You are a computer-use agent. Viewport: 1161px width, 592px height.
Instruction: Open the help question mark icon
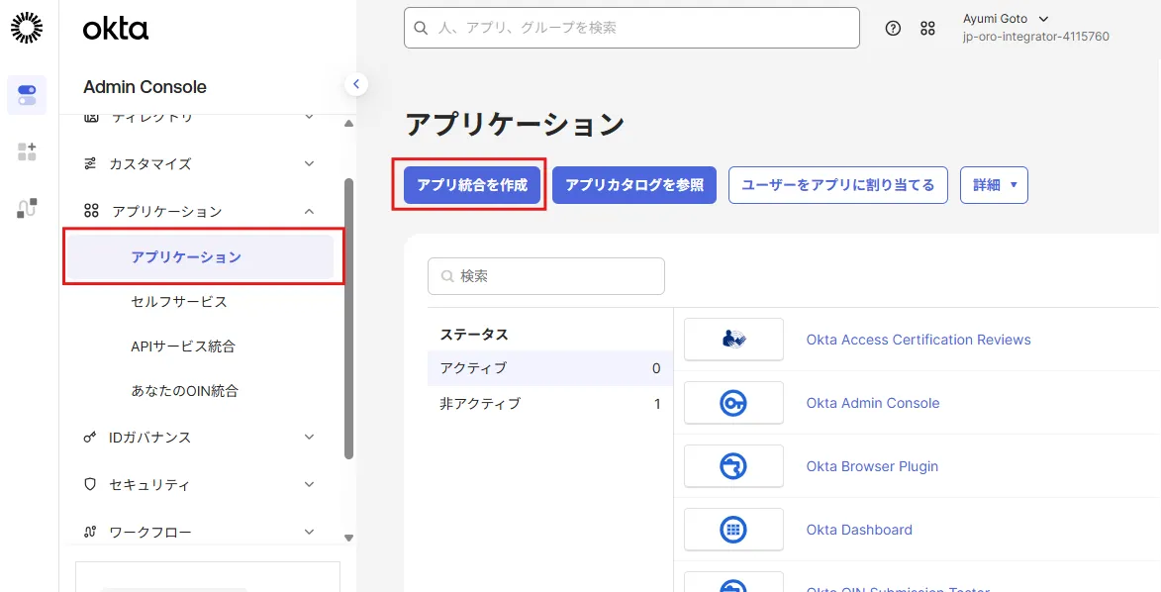pos(894,28)
